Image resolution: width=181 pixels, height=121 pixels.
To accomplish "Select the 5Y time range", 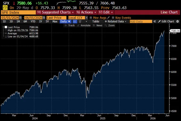I will (x=47, y=21).
